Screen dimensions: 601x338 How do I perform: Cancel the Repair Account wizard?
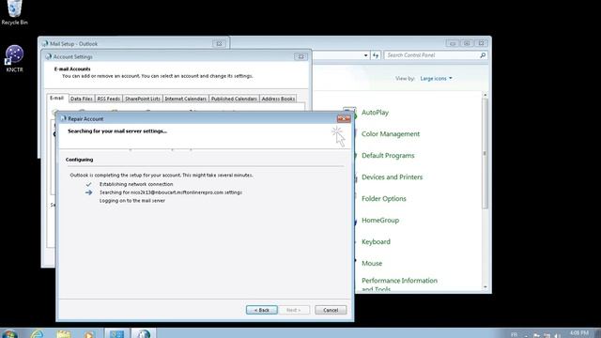tap(331, 310)
